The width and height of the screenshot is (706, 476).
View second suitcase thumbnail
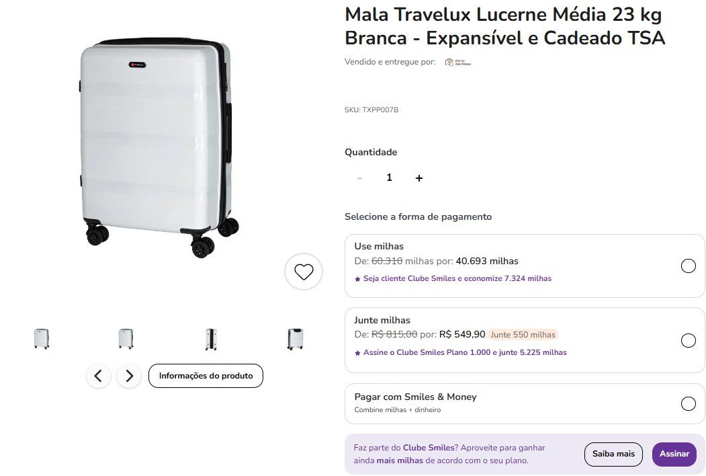pos(126,338)
